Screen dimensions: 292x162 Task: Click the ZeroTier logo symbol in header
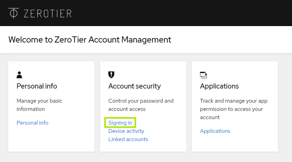(x=14, y=13)
